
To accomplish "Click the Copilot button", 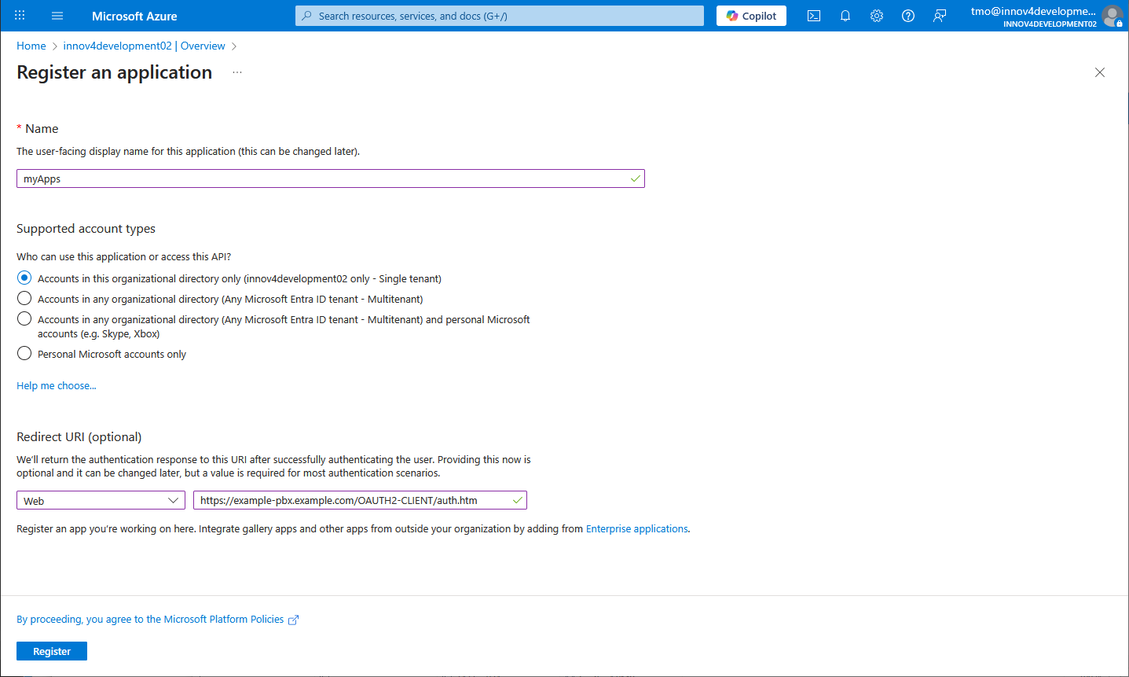I will [x=751, y=16].
